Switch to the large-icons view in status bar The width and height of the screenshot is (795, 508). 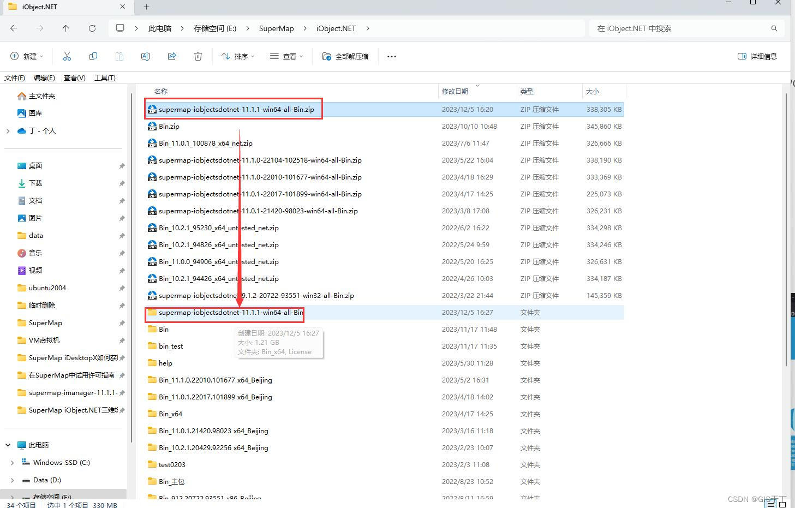[x=782, y=505]
